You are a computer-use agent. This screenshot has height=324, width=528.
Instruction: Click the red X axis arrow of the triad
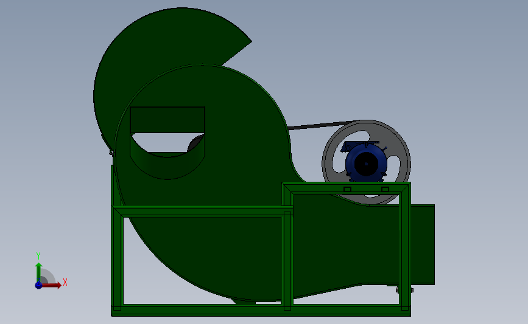point(51,285)
